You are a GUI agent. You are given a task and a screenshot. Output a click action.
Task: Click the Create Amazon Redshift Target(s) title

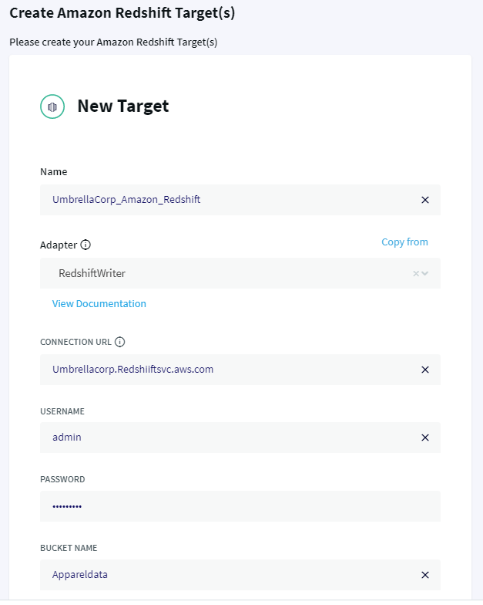(122, 13)
